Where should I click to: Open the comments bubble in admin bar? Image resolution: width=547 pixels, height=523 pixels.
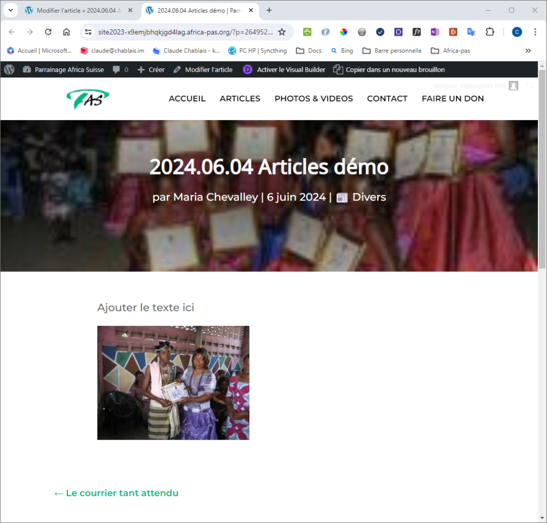pos(120,69)
